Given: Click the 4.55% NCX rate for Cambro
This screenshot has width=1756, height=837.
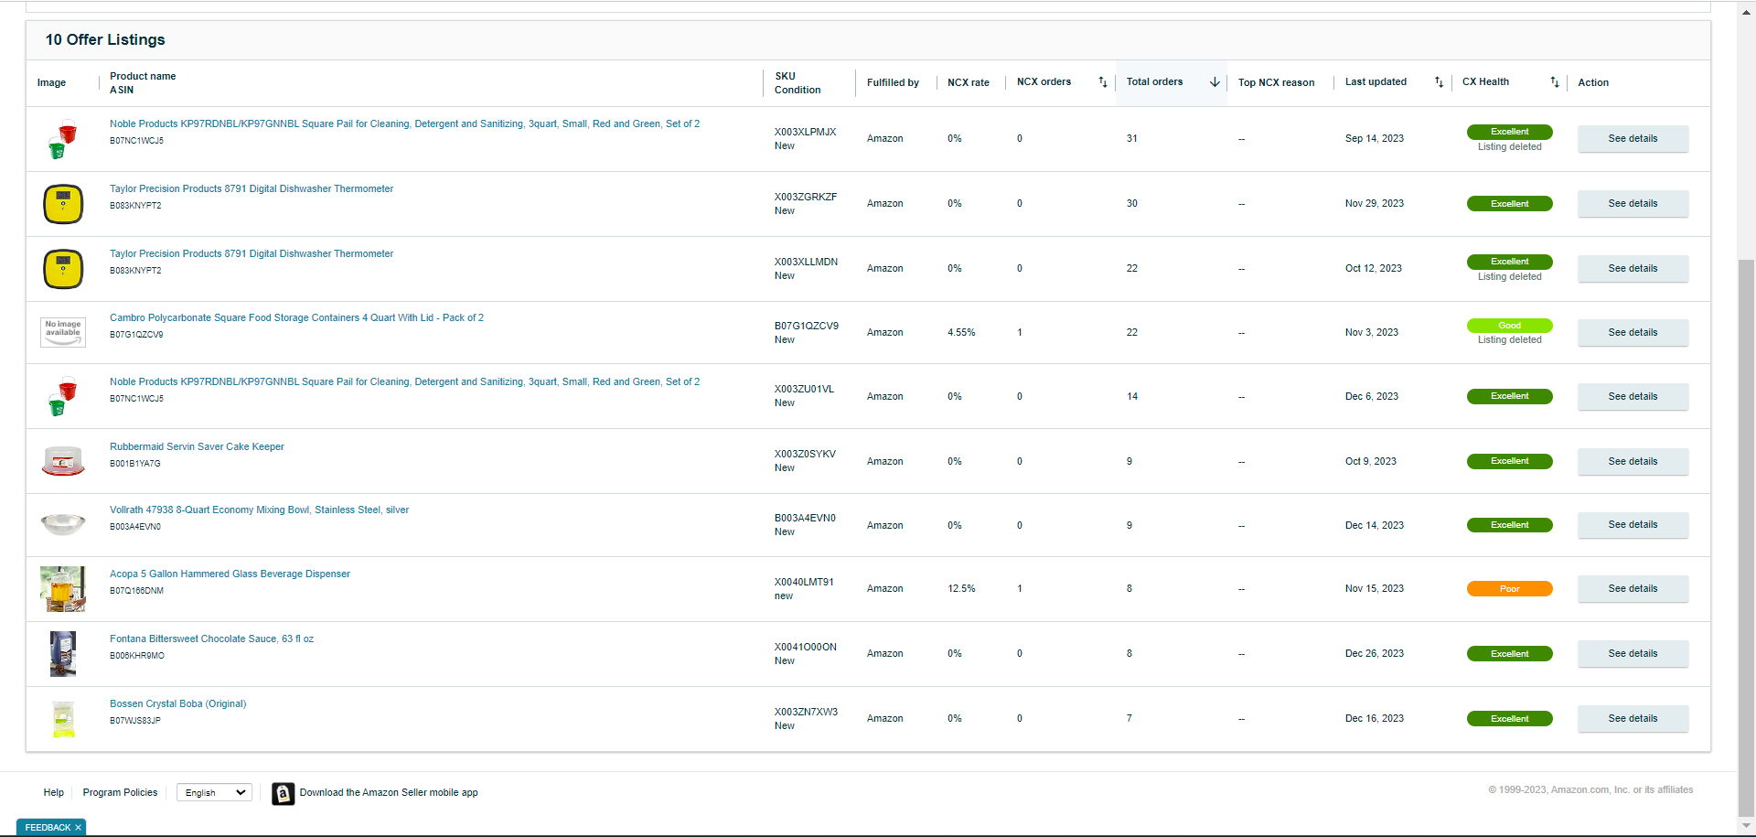Looking at the screenshot, I should (x=961, y=333).
